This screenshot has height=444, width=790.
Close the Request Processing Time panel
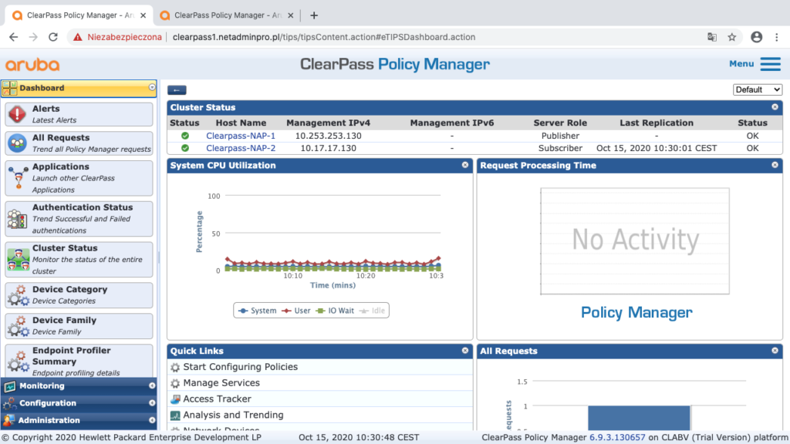[775, 165]
